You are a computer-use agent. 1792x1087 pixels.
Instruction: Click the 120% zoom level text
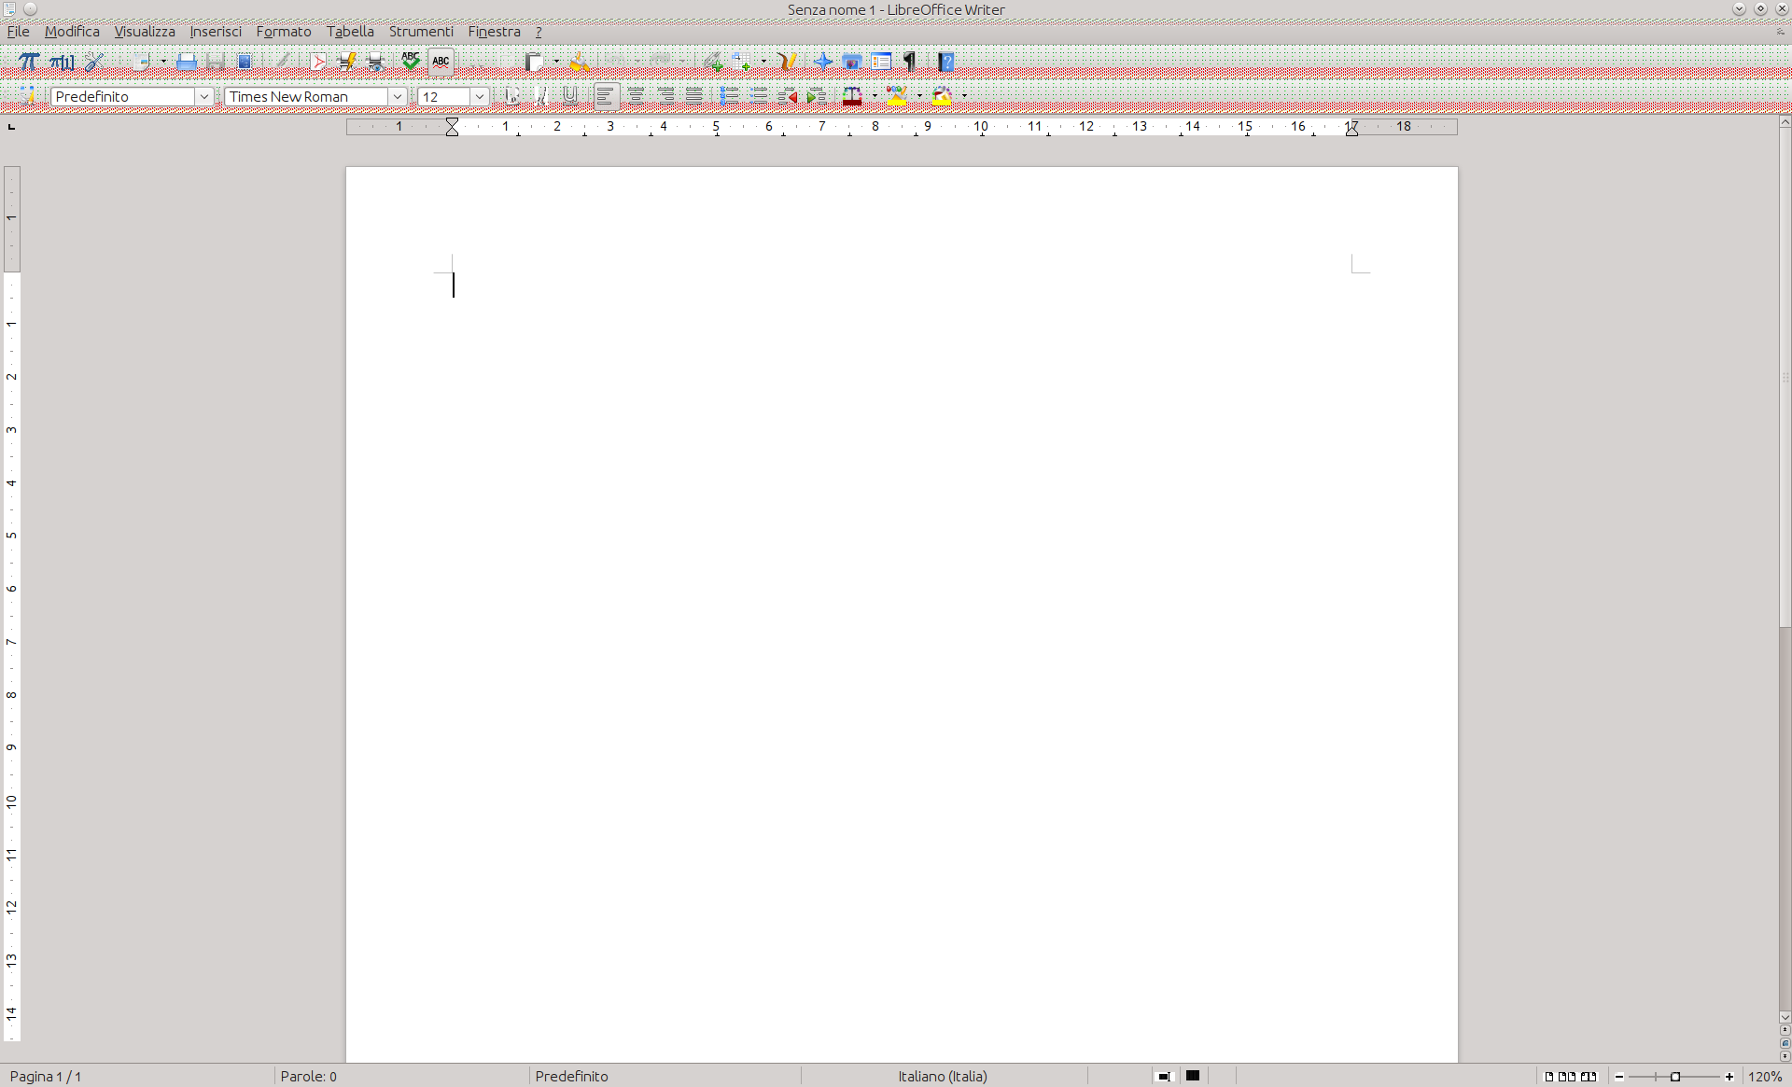coord(1765,1076)
